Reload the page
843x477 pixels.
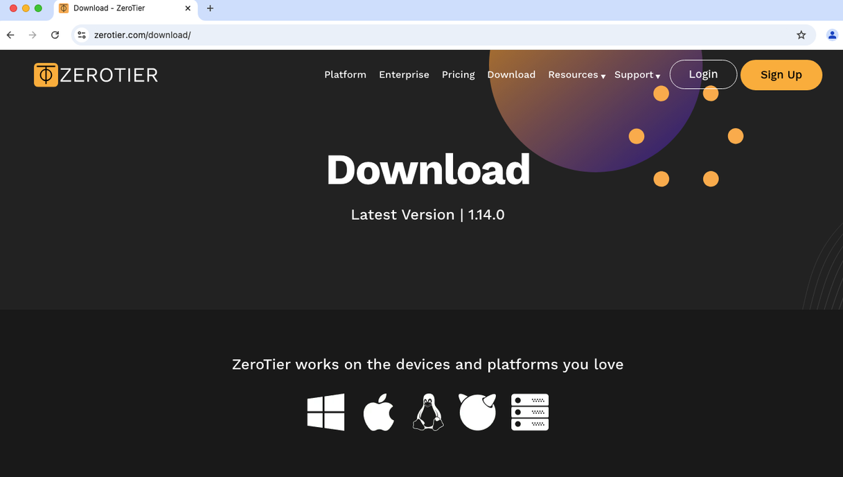55,35
